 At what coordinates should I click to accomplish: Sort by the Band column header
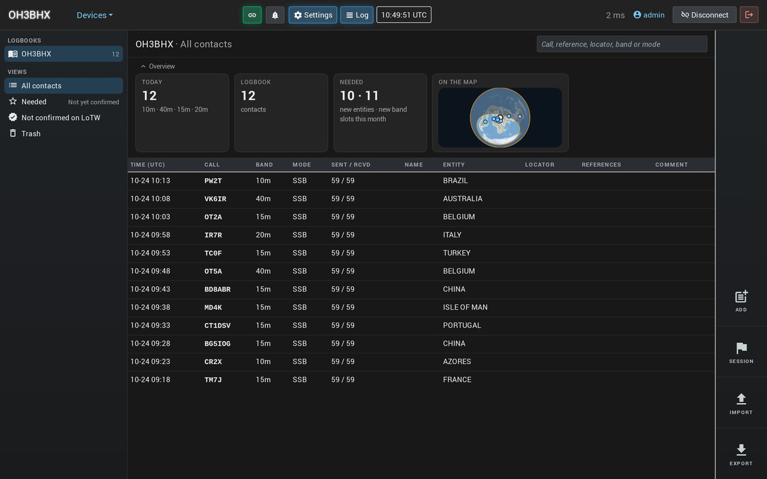tap(265, 165)
